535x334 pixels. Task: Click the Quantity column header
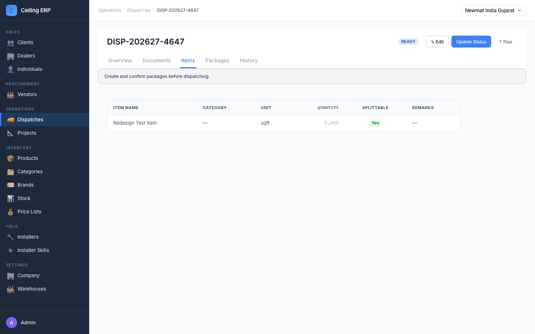coord(328,108)
